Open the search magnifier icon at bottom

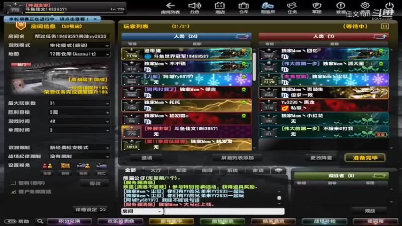pyautogui.click(x=40, y=221)
